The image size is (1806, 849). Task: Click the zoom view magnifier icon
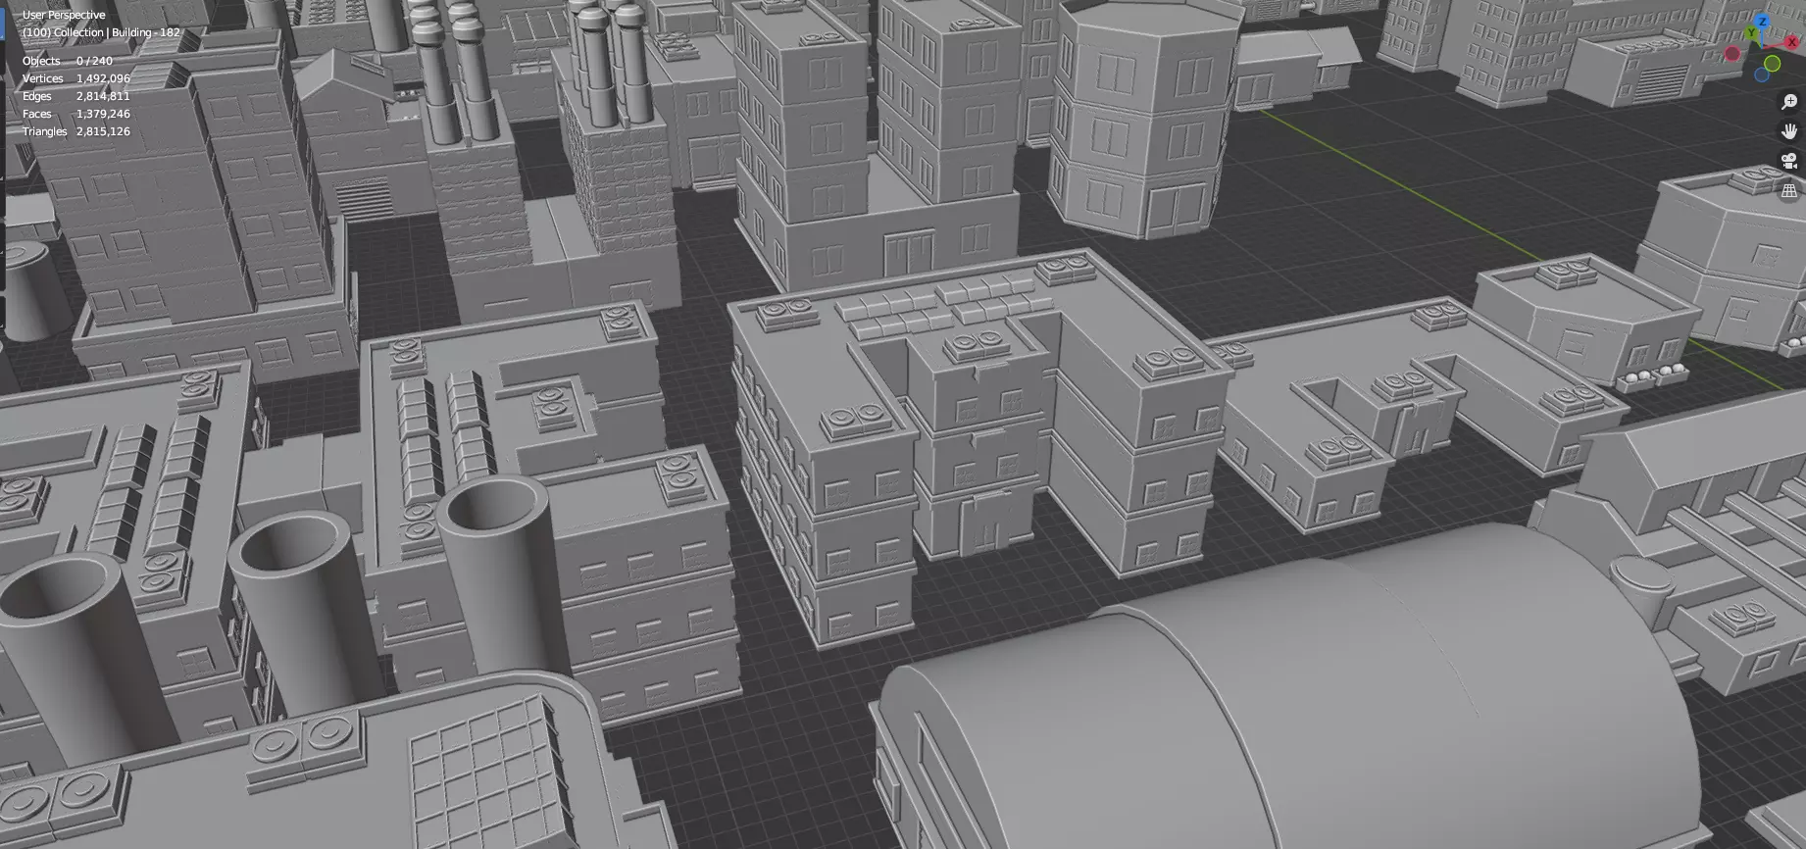click(x=1789, y=101)
